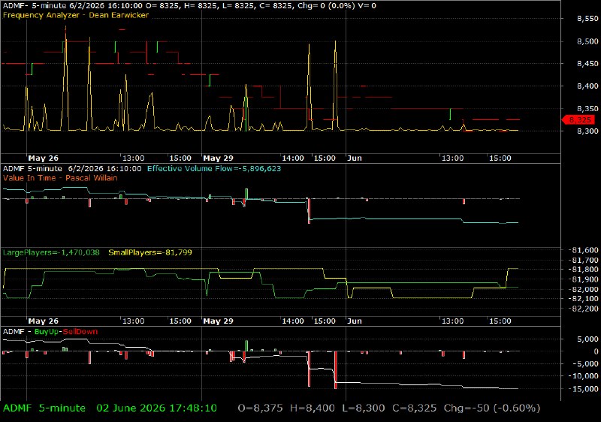The width and height of the screenshot is (601, 422).
Task: Click the 'H=8,400' status bar value
Action: (x=313, y=408)
